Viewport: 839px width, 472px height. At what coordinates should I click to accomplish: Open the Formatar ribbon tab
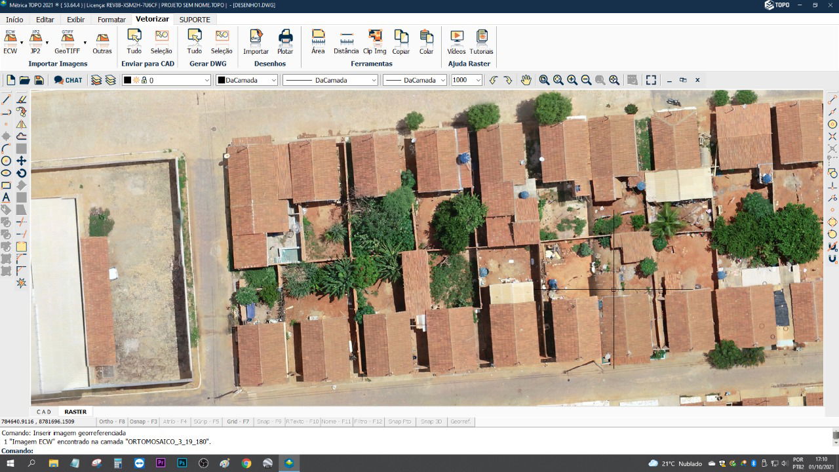(111, 20)
